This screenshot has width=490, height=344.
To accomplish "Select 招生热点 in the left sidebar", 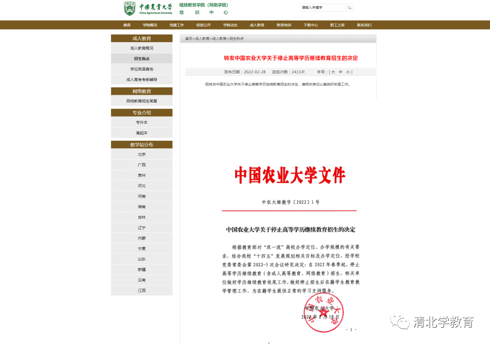I will point(142,59).
